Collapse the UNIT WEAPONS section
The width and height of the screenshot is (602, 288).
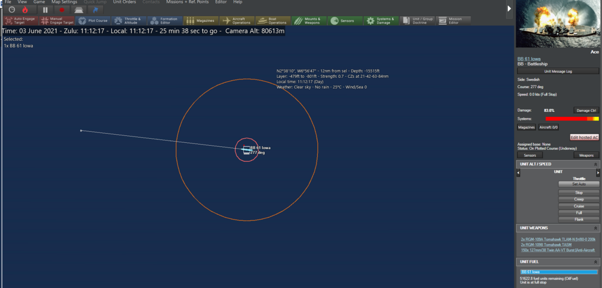click(596, 228)
